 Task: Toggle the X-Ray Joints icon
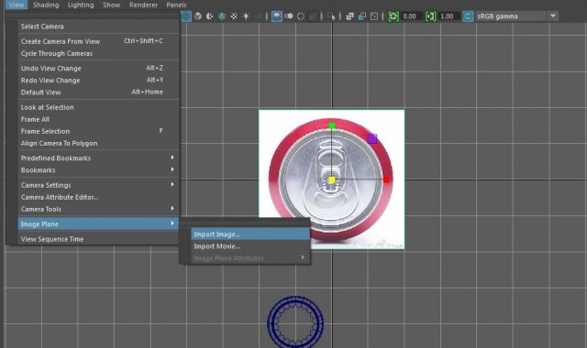(x=374, y=16)
